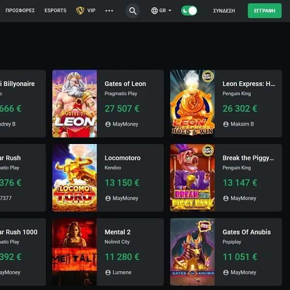Image resolution: width=290 pixels, height=290 pixels.
Task: Click Penguin King under Break the Piggy
Action: (237, 168)
